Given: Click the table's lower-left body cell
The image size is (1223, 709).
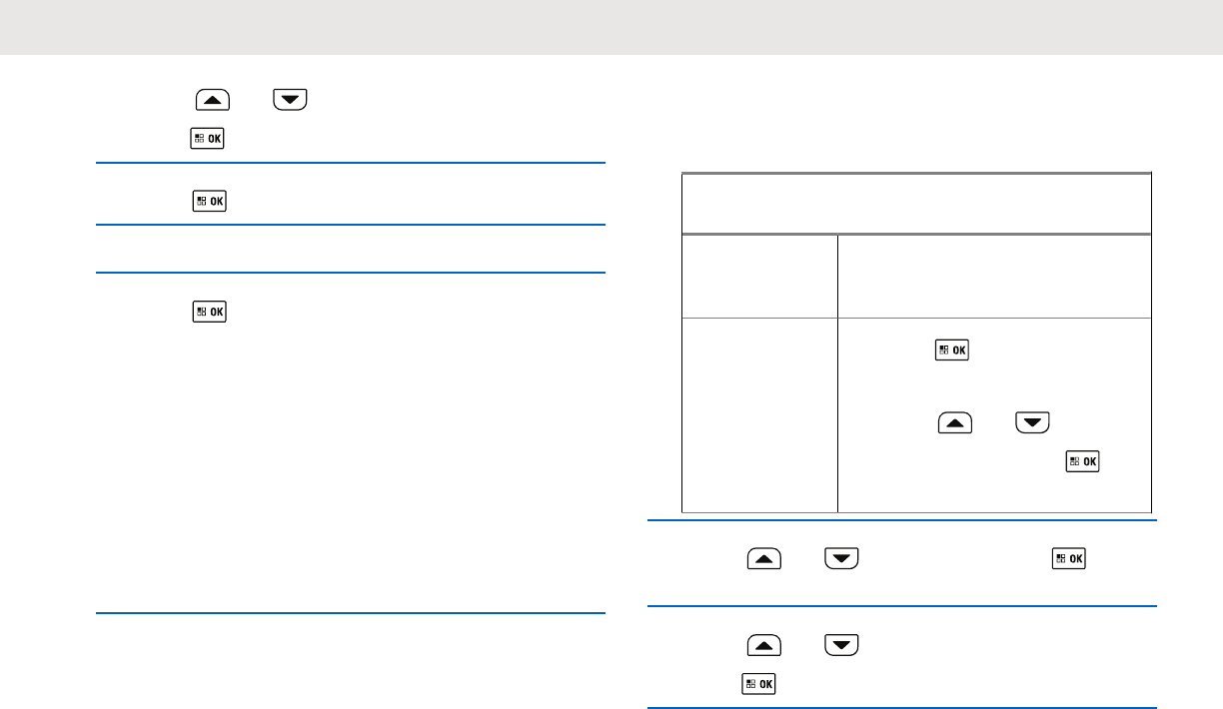Looking at the screenshot, I should [x=759, y=413].
